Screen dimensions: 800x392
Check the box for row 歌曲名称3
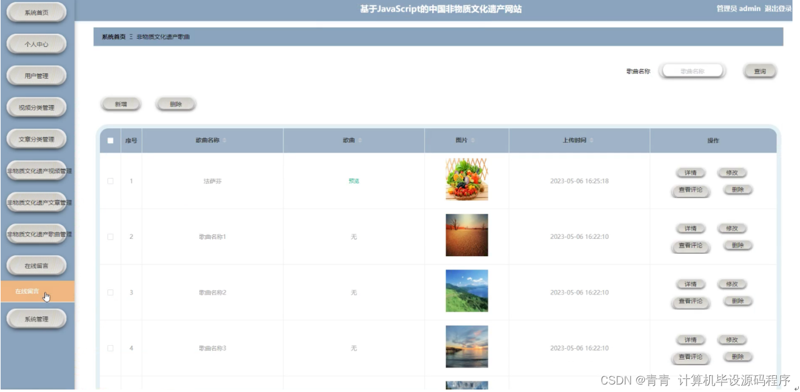click(111, 348)
